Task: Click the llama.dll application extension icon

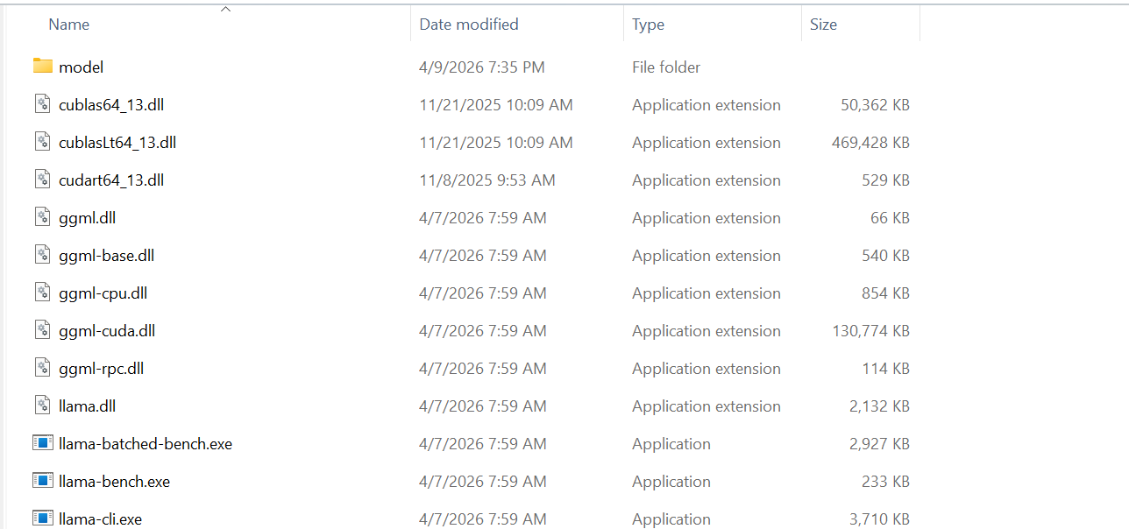Action: (42, 406)
